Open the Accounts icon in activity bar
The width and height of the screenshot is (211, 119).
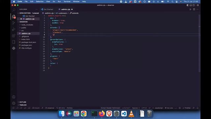pyautogui.click(x=14, y=97)
